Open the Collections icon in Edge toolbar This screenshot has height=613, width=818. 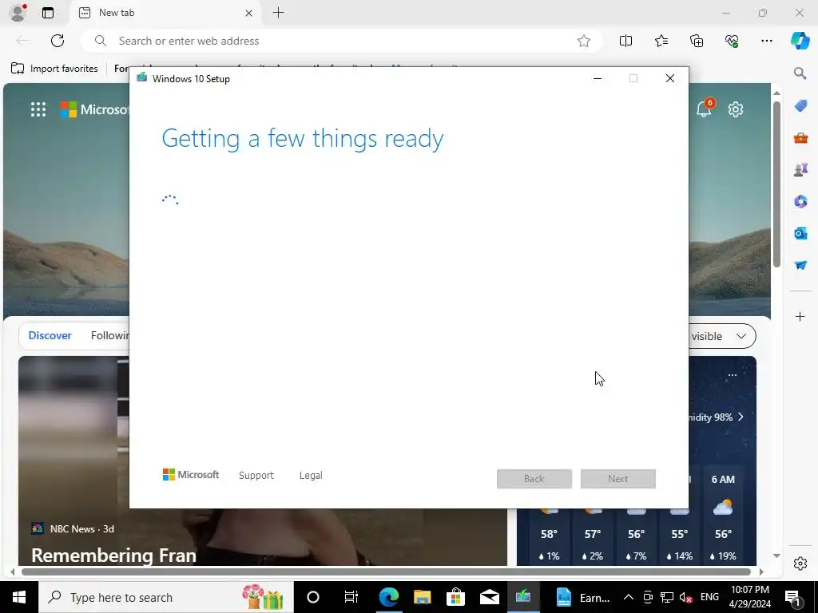[697, 41]
